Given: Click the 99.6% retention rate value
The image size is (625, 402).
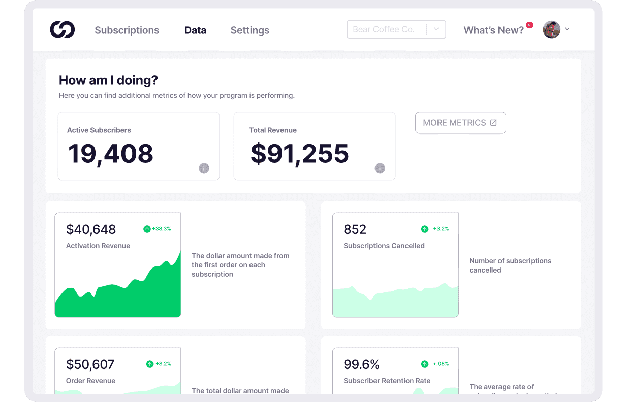Looking at the screenshot, I should pyautogui.click(x=362, y=364).
